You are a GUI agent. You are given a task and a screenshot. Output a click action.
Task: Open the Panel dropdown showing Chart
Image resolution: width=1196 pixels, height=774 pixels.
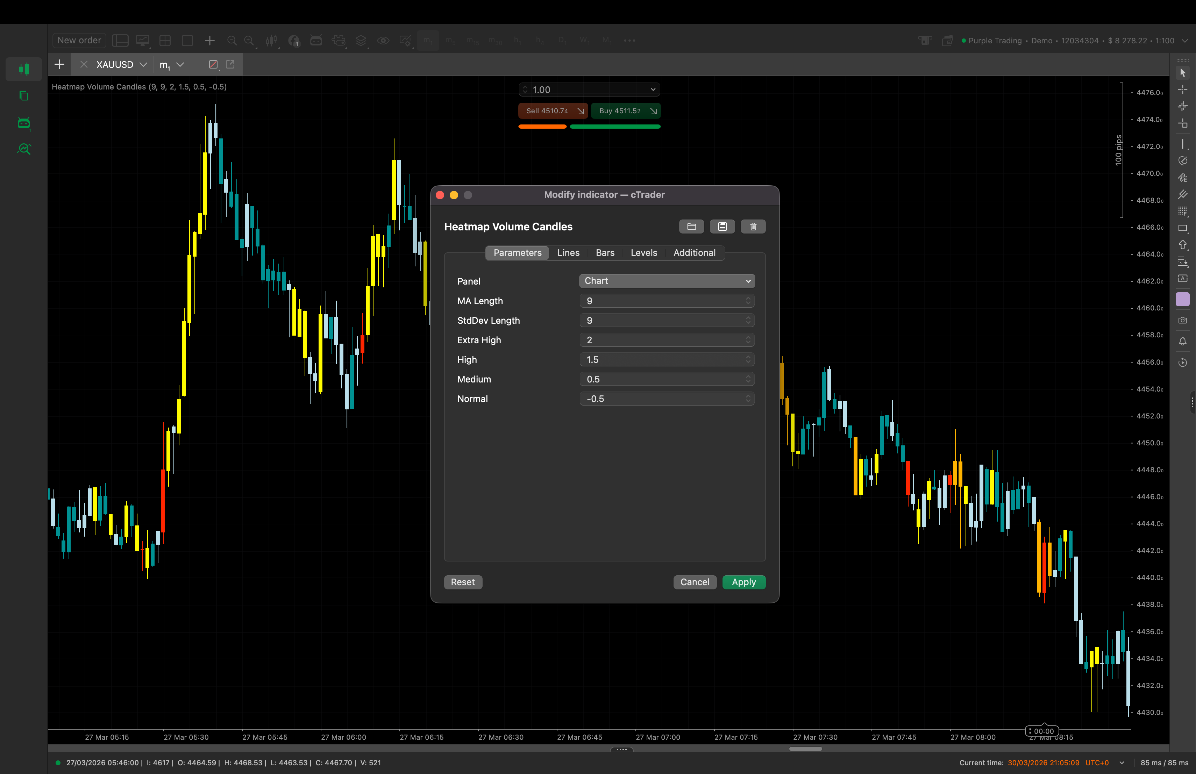666,281
